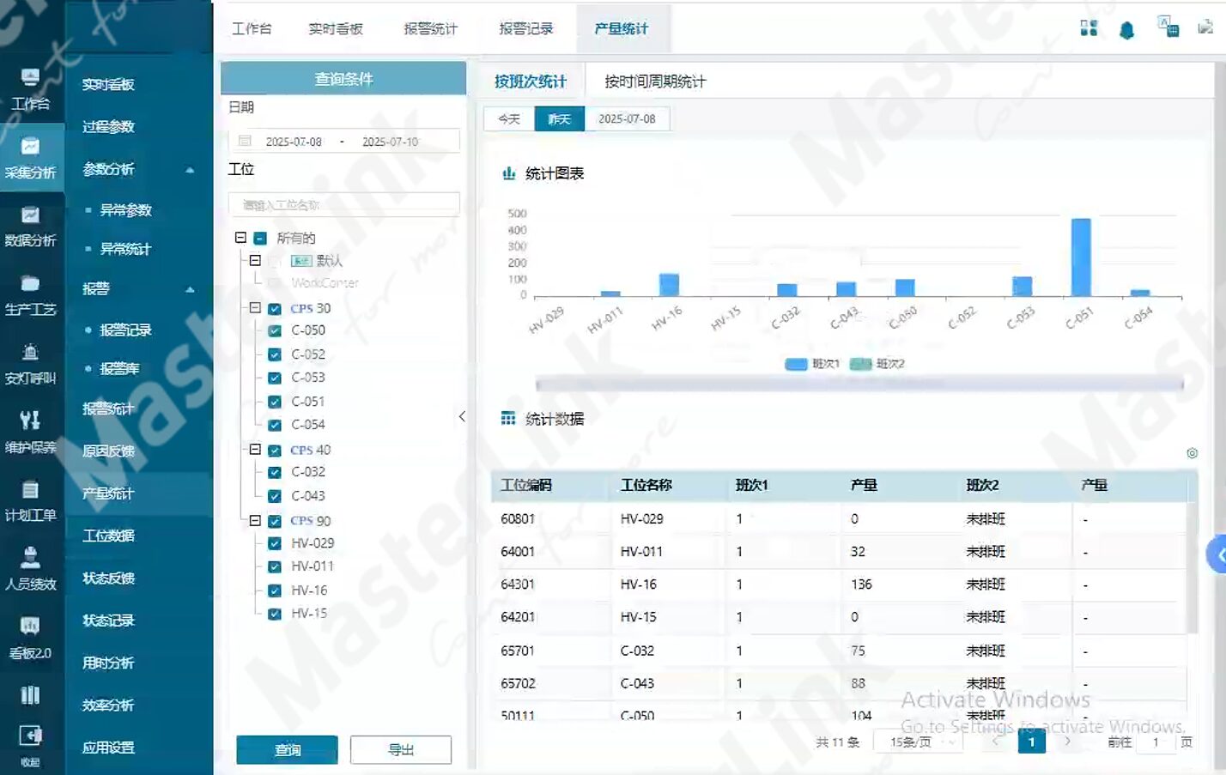Collapse the CPS 40 tree node

(x=255, y=449)
